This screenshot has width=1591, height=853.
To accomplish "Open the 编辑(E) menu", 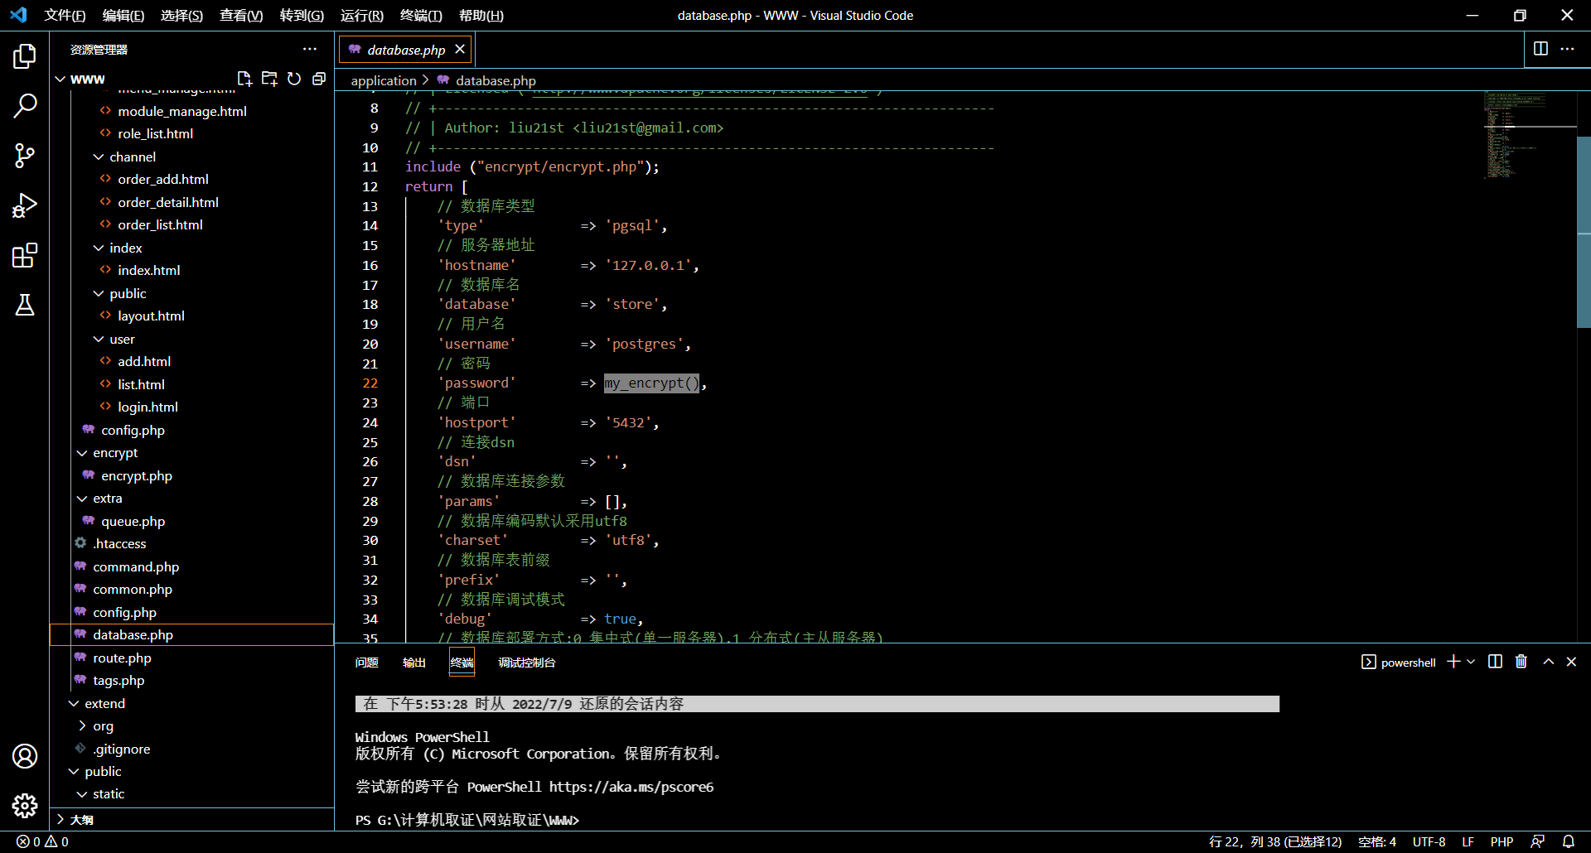I will (123, 15).
